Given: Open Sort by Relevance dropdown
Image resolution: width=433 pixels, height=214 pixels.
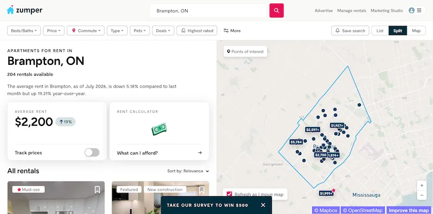Looking at the screenshot, I should (x=188, y=171).
